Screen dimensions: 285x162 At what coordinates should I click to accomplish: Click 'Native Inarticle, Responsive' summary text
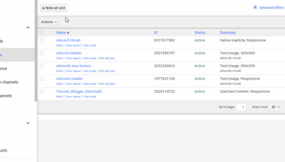[x=243, y=40]
